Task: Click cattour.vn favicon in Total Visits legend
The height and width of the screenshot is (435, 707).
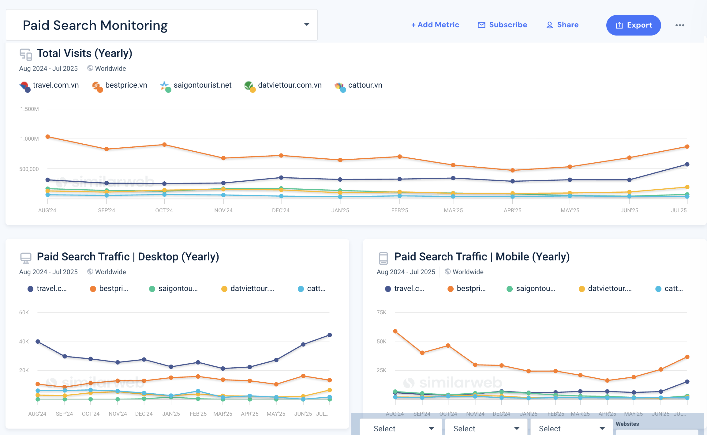Action: [340, 86]
